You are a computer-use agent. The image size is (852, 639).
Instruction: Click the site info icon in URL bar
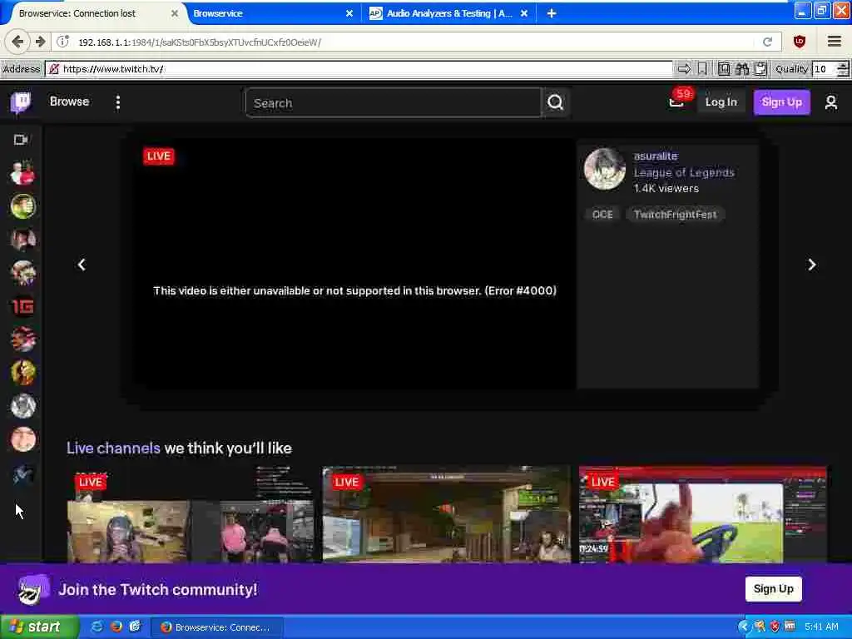coord(63,42)
